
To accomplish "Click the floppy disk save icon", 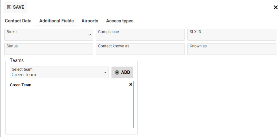I will pos(9,7).
